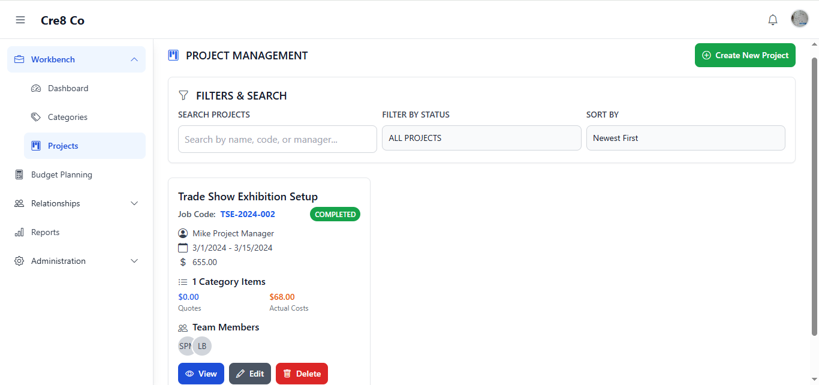Expand the Administration sidebar menu
The height and width of the screenshot is (385, 819).
(134, 261)
